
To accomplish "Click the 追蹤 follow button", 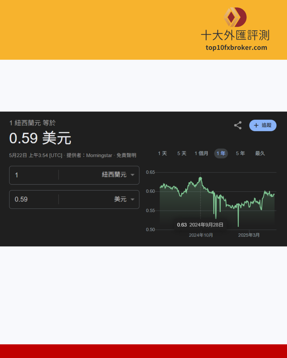I will pyautogui.click(x=263, y=125).
